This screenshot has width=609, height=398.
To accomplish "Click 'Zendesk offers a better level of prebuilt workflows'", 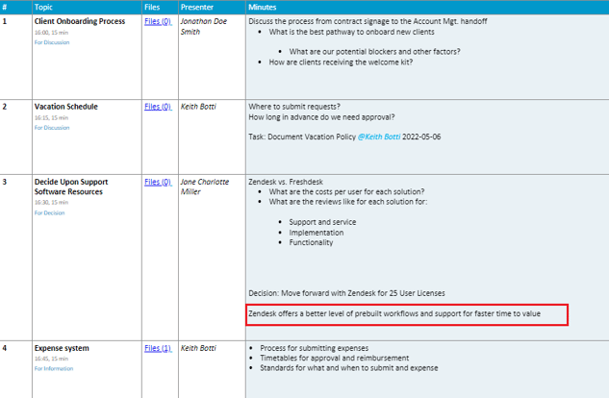I will [394, 313].
